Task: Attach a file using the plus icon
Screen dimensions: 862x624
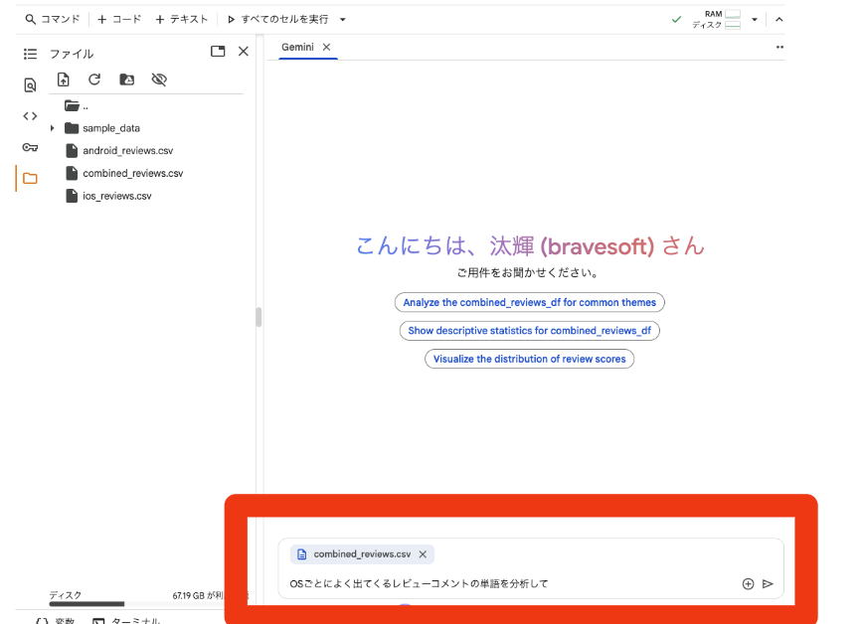Action: [748, 583]
